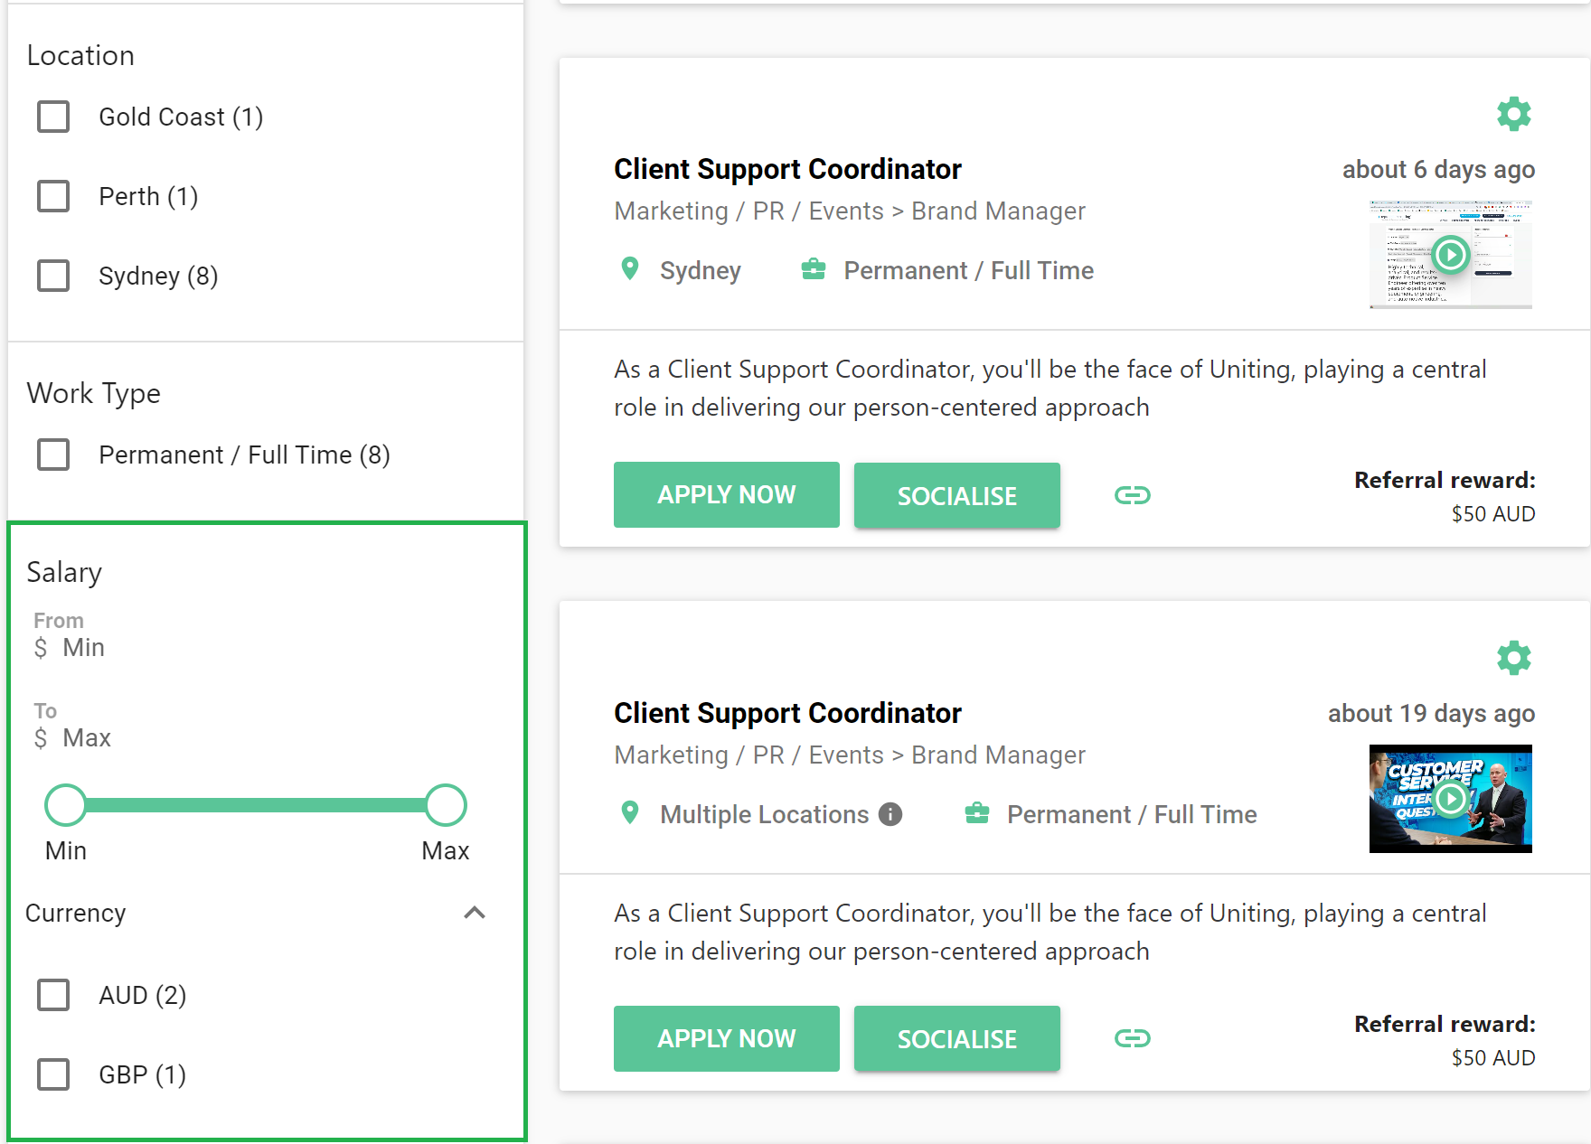Select the Permanent / Full Time work type
Image resolution: width=1591 pixels, height=1144 pixels.
tap(53, 455)
